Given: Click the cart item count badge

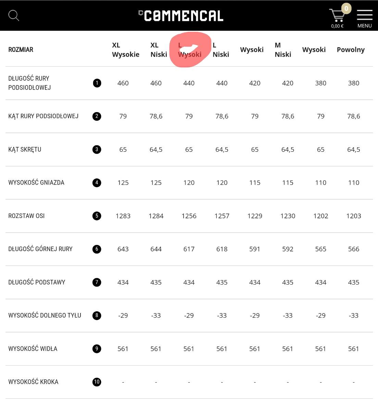Looking at the screenshot, I should click(x=346, y=9).
